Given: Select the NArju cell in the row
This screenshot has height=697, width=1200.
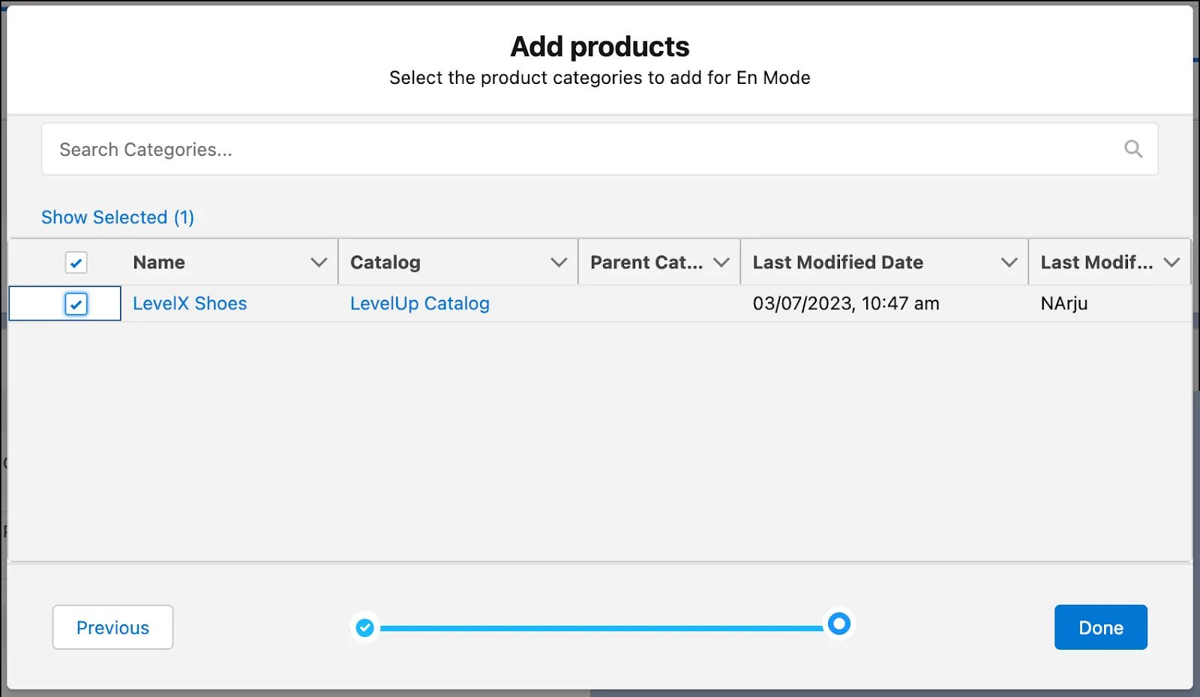Looking at the screenshot, I should 1063,304.
